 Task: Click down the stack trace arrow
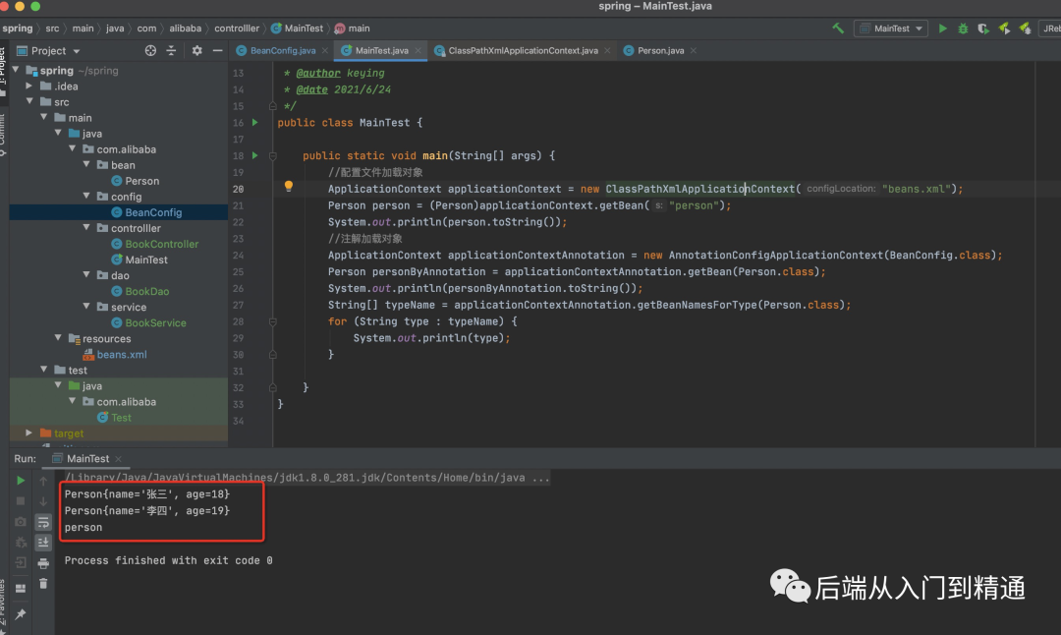coord(43,501)
